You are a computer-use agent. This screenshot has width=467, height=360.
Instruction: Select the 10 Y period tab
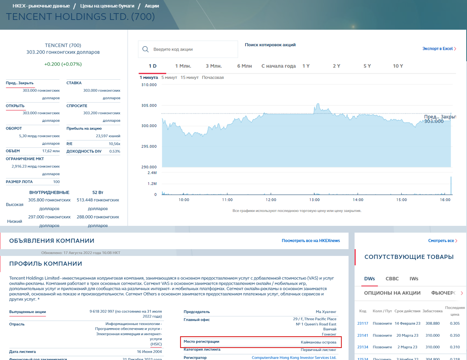[398, 66]
